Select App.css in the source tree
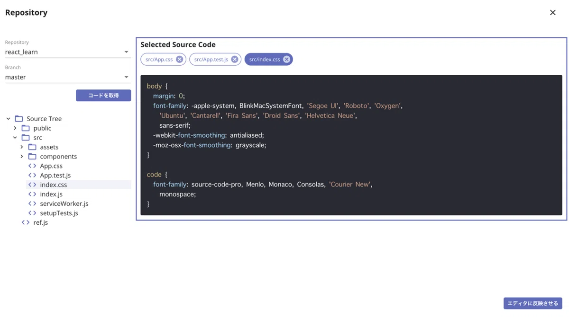This screenshot has width=569, height=317. (51, 166)
